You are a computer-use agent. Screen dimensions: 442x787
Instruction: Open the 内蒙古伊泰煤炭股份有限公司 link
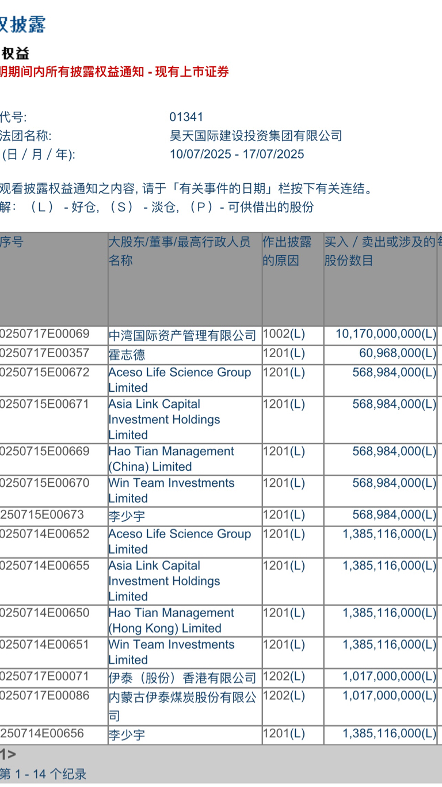point(182,706)
